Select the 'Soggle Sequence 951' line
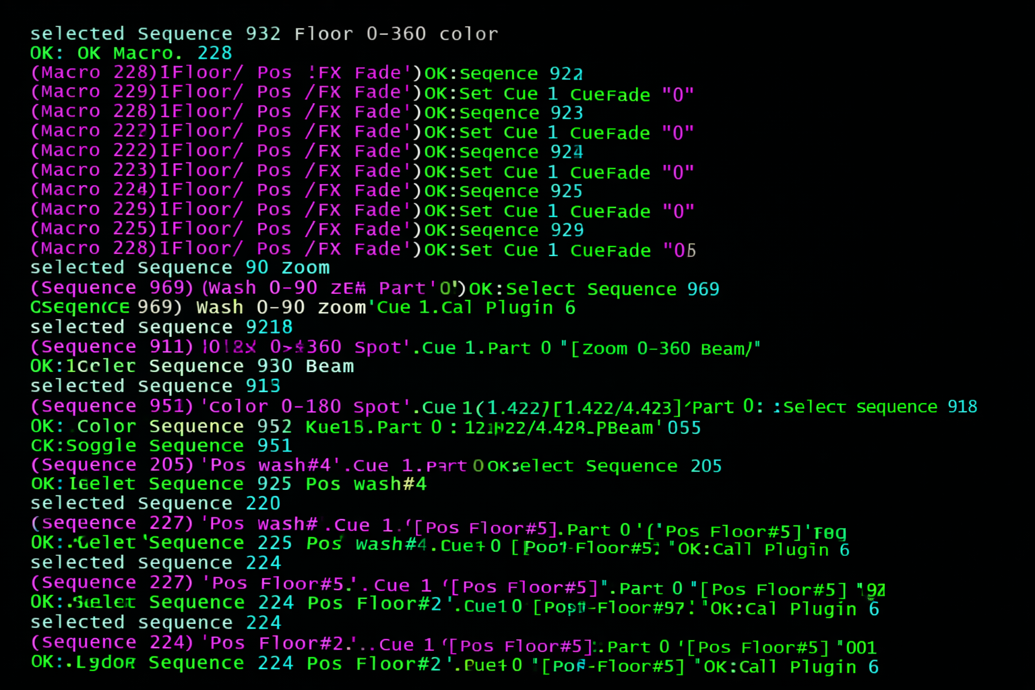The image size is (1035, 690). [162, 445]
